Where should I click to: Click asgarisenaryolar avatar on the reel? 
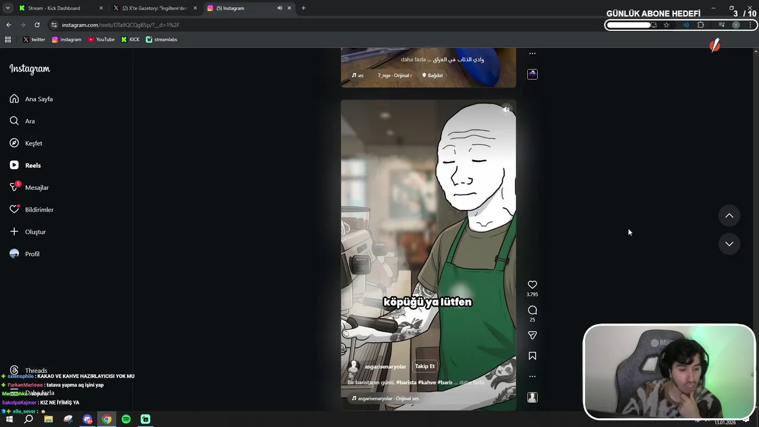pos(353,367)
